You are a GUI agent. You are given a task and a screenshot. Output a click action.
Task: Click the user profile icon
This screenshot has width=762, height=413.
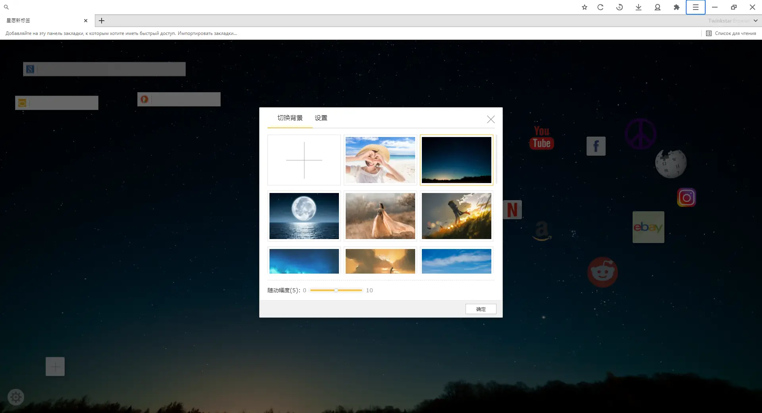coord(657,7)
